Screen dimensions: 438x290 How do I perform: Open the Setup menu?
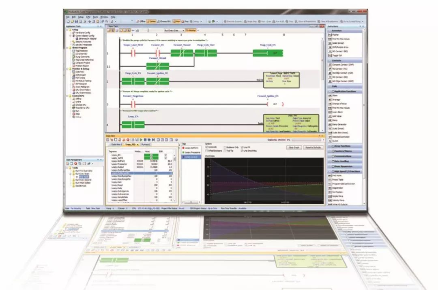(x=81, y=17)
